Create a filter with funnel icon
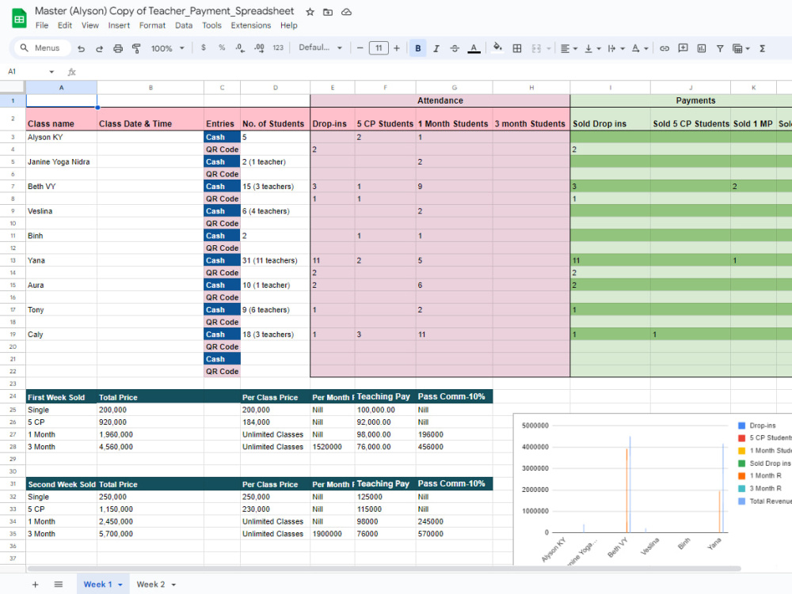 coord(720,48)
